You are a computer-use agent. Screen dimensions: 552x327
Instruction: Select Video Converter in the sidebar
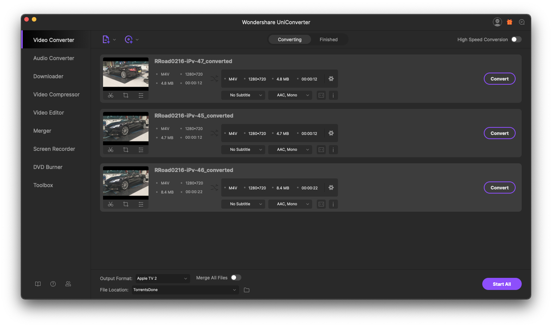56,40
